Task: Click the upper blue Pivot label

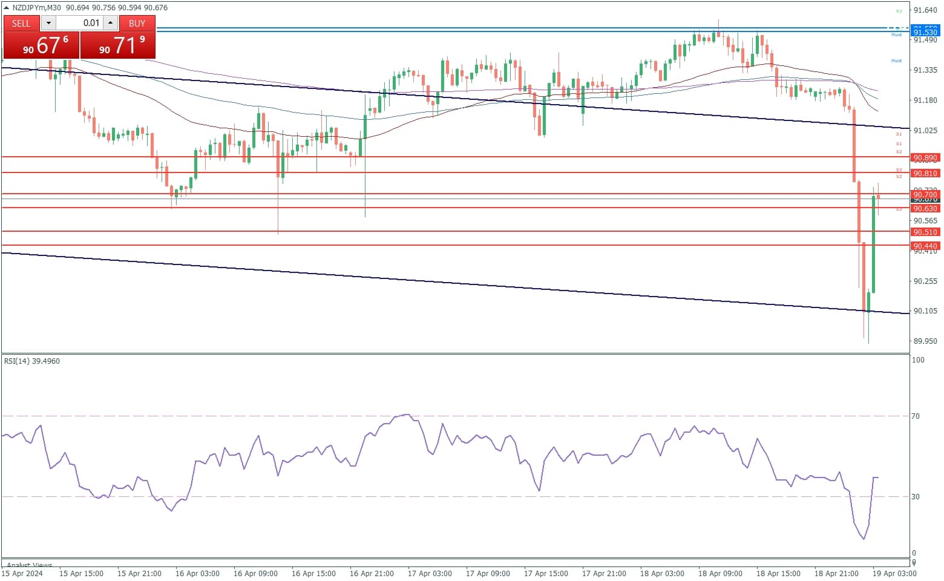Action: (896, 35)
